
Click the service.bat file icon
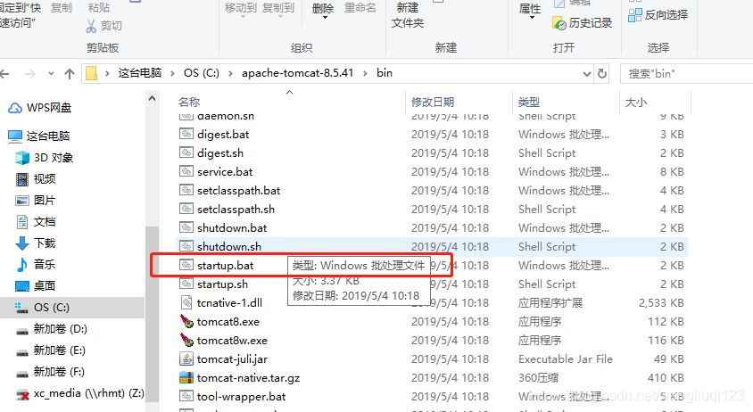click(186, 171)
